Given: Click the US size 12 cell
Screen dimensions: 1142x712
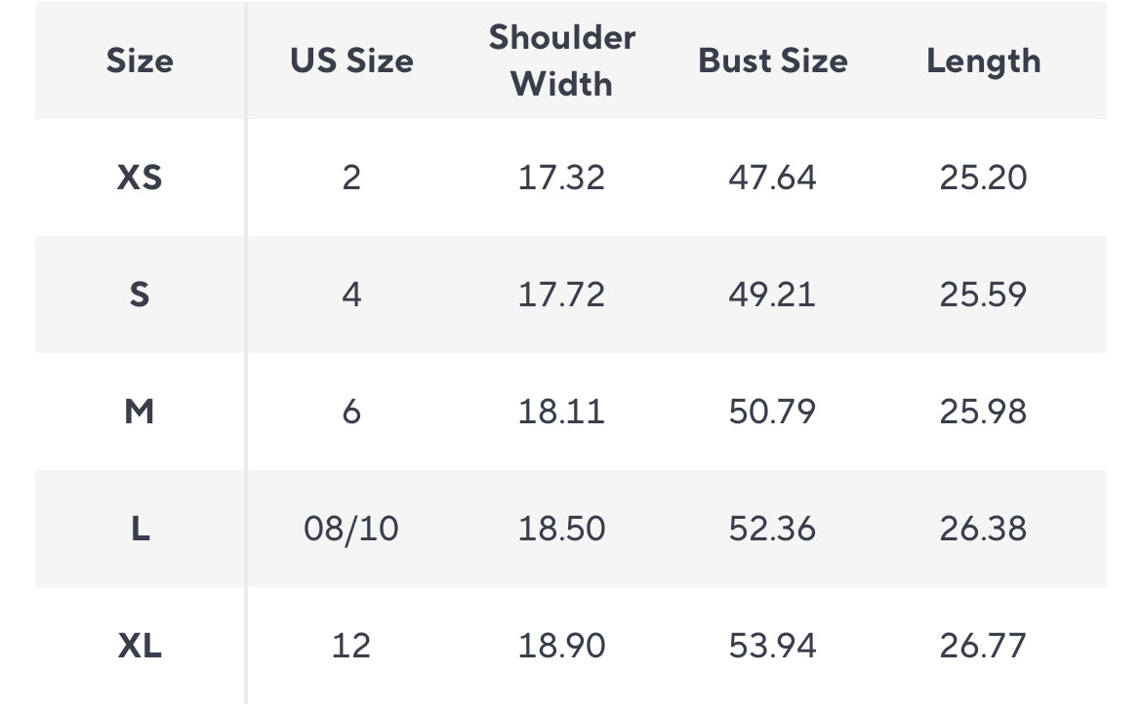Looking at the screenshot, I should coord(351,646).
